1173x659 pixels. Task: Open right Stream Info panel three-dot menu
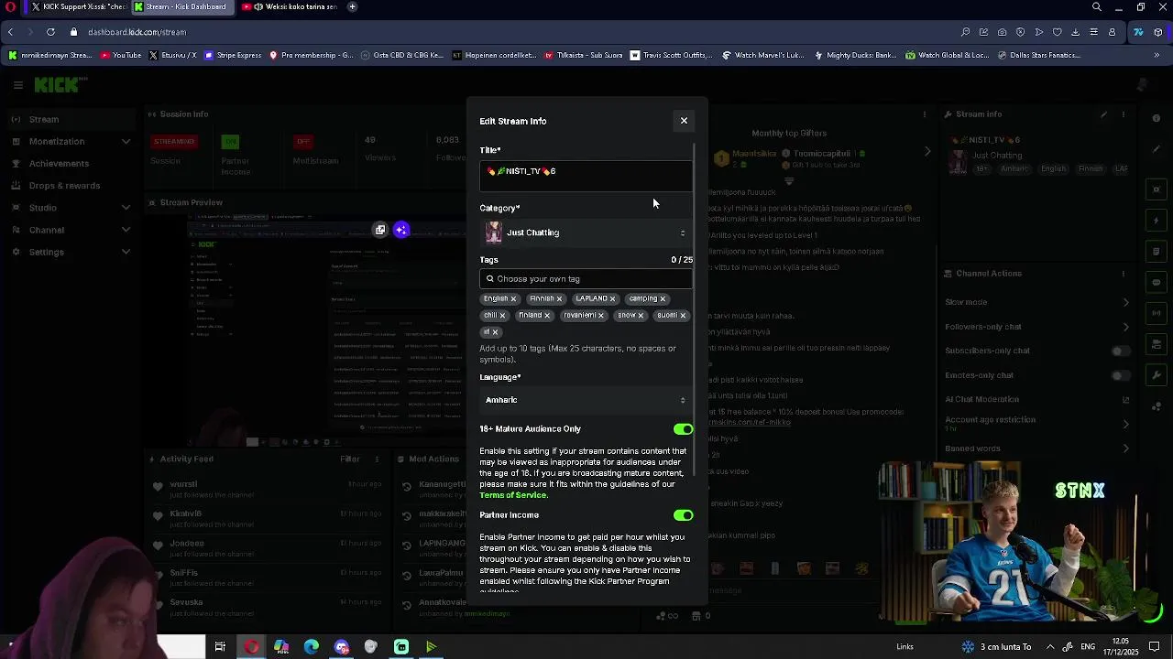coord(1124,114)
